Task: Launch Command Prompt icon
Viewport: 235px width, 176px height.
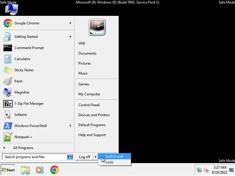Action: point(8,48)
